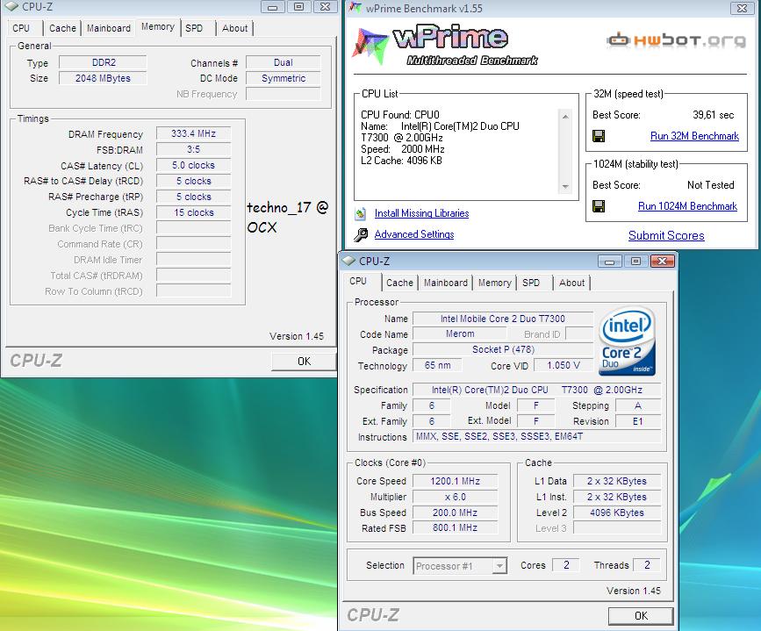Click OK in the front CPU-Z window
This screenshot has width=761, height=631.
pos(641,615)
